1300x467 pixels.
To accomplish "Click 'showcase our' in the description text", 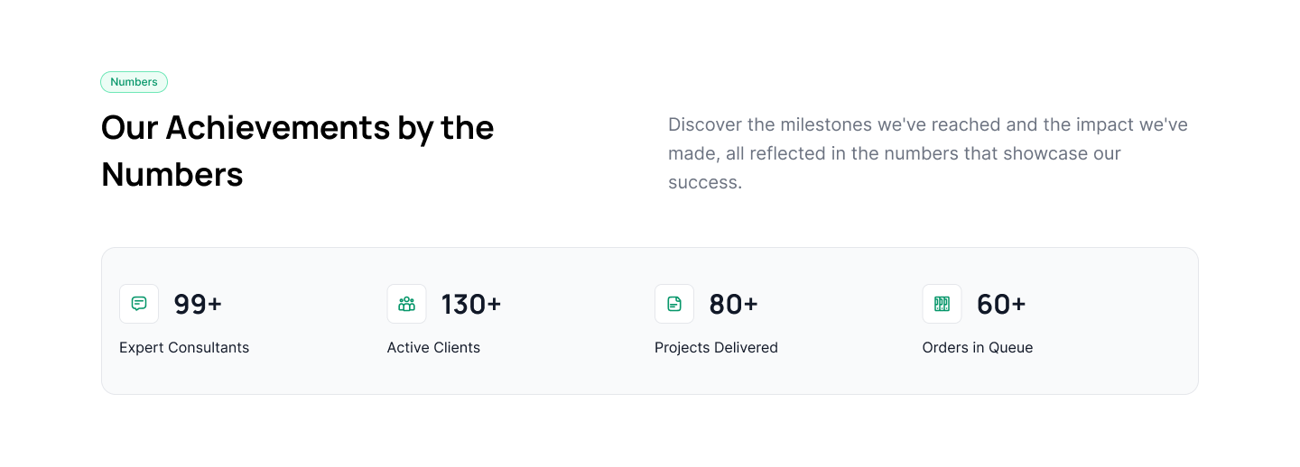I will click(1062, 153).
